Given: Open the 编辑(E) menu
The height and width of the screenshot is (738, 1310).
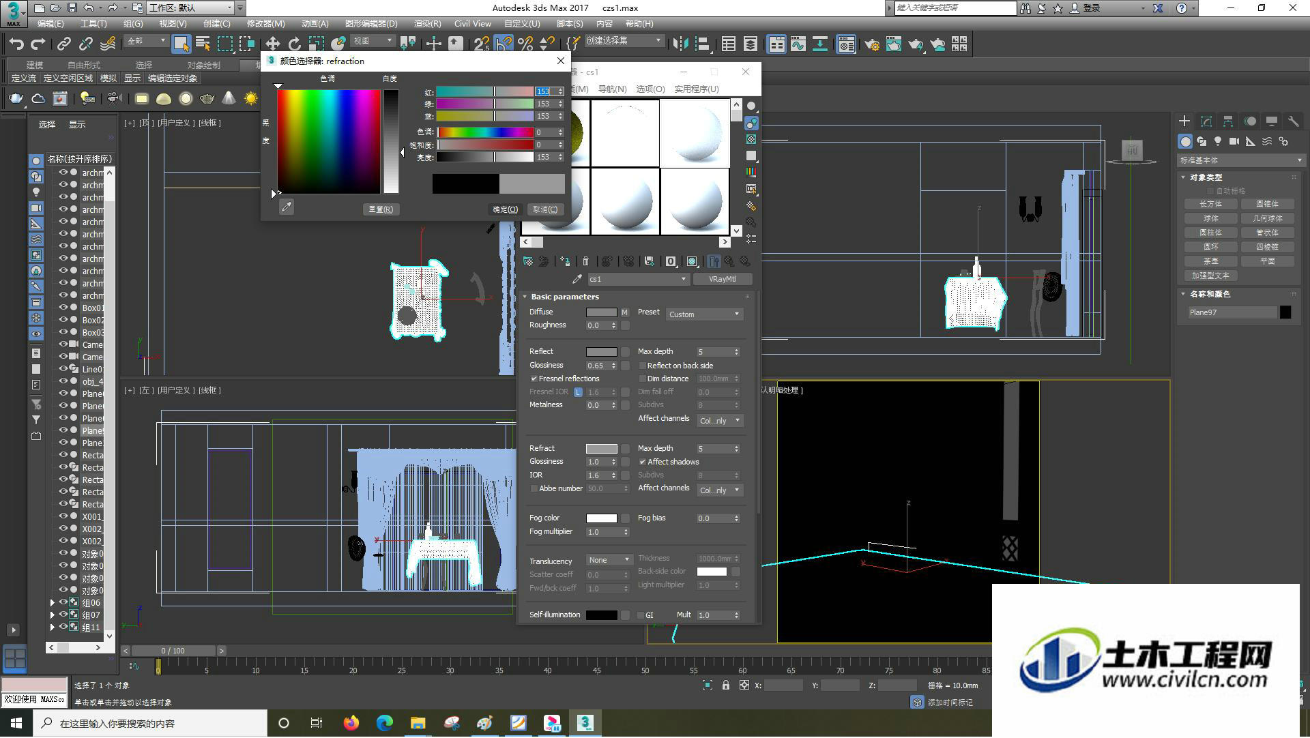Looking at the screenshot, I should [x=50, y=23].
